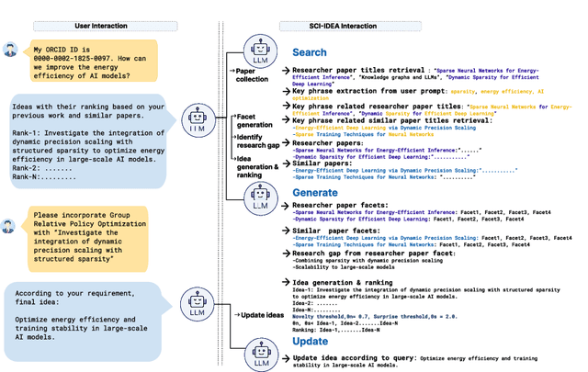The width and height of the screenshot is (588, 372).
Task: Click the user avatar beside Group Relative Policy message
Action: click(x=9, y=225)
